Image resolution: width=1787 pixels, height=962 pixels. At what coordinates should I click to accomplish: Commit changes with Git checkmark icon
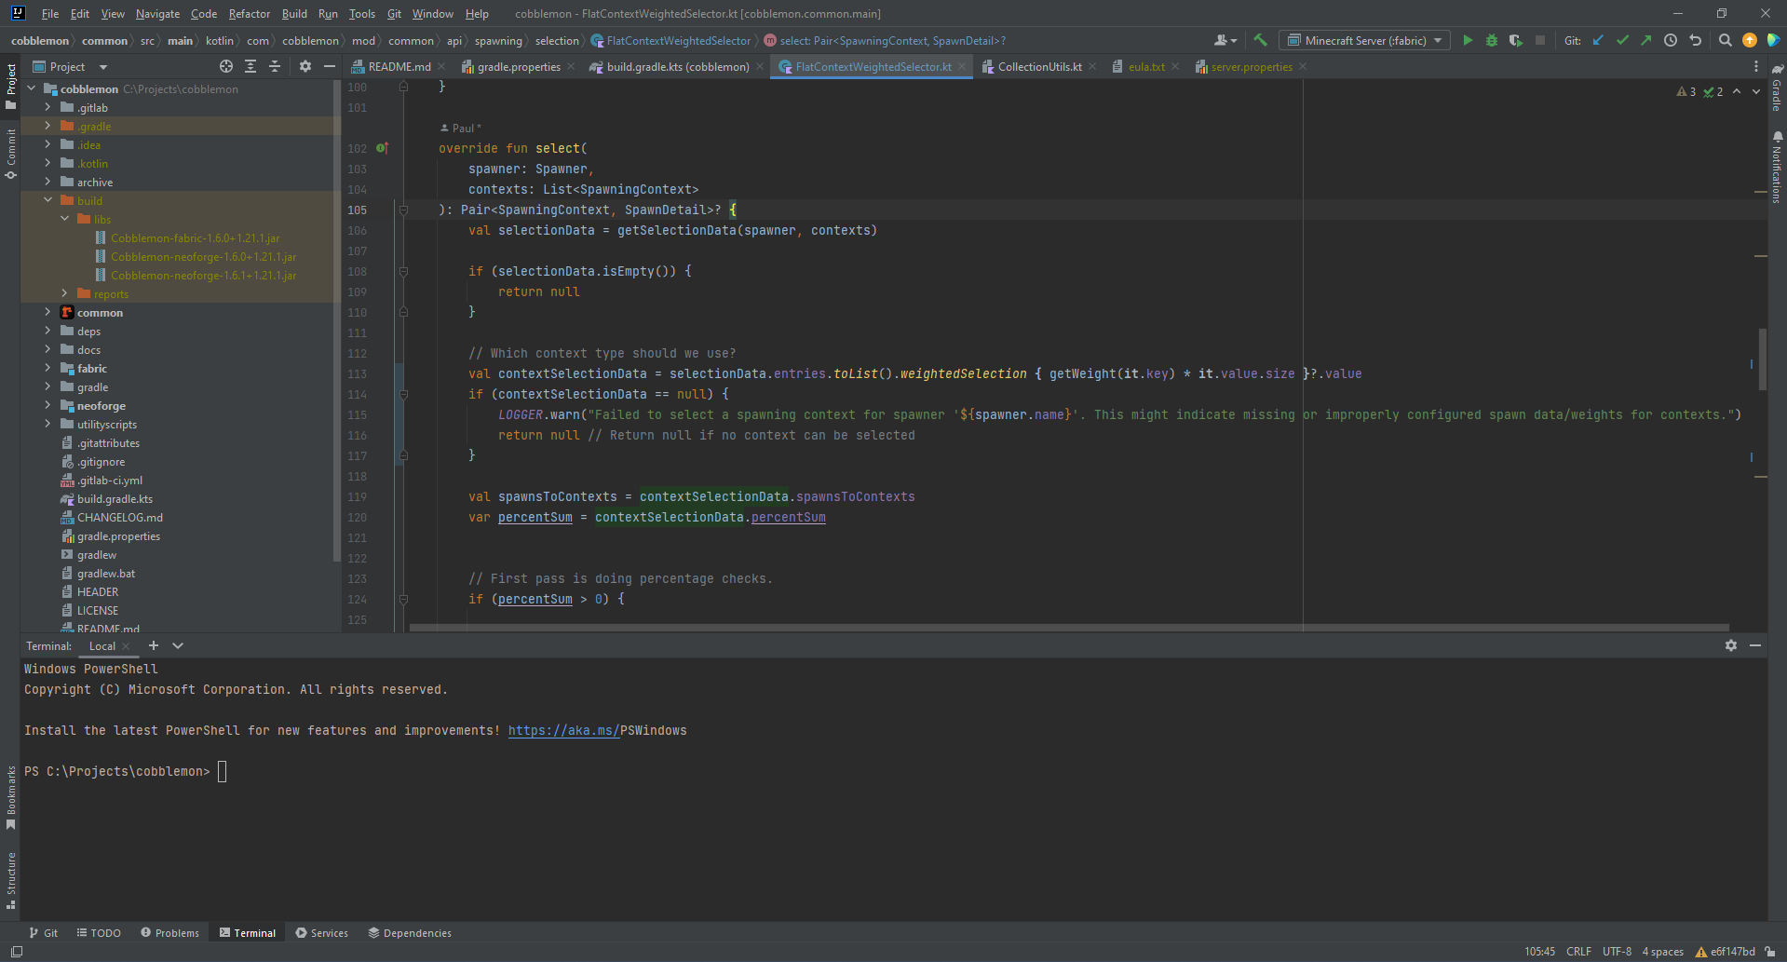point(1622,40)
